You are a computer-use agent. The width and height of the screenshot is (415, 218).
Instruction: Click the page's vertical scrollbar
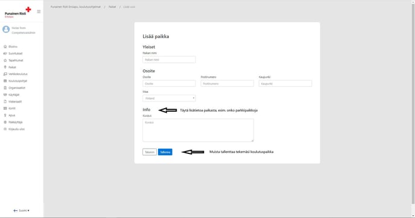[x=413, y=103]
